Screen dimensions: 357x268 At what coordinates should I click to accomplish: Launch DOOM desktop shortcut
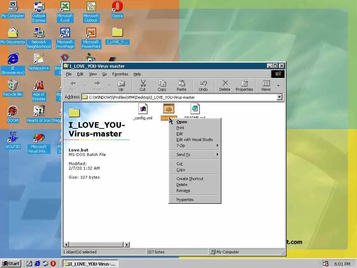(x=13, y=114)
